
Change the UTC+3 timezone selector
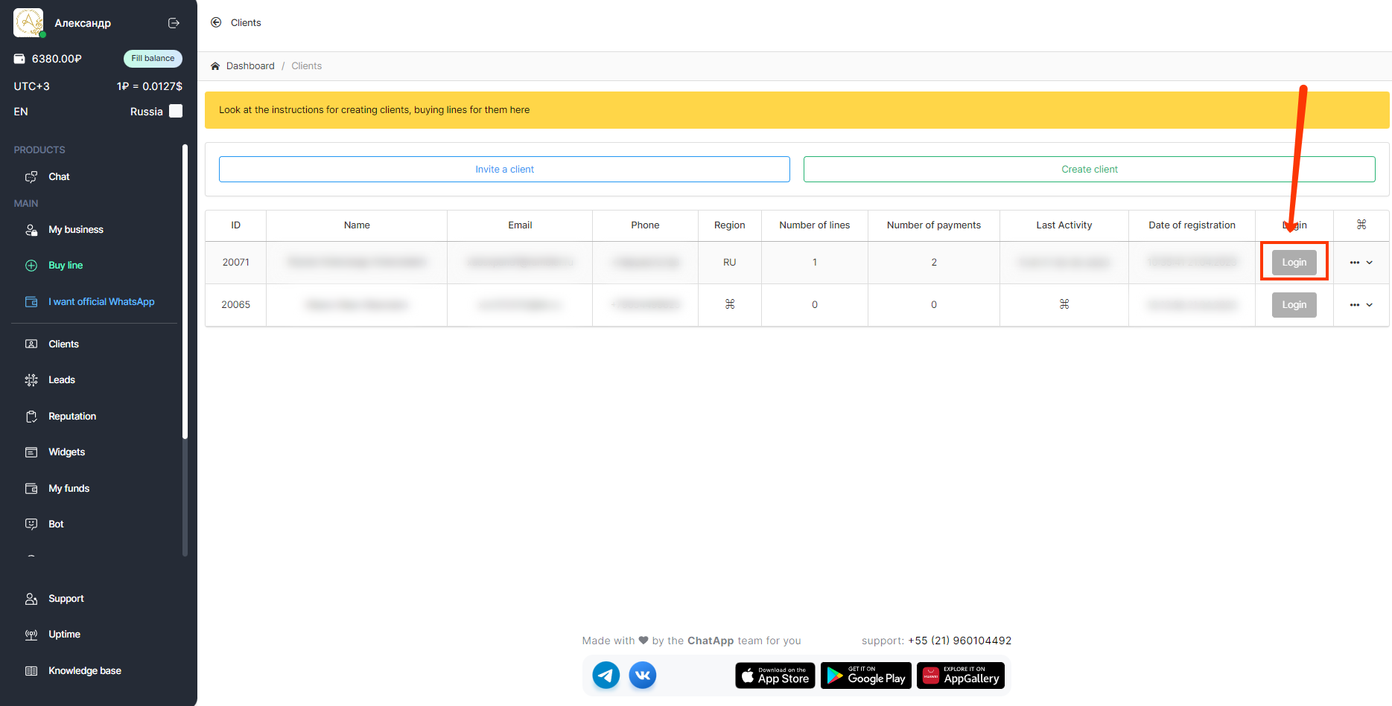point(31,86)
